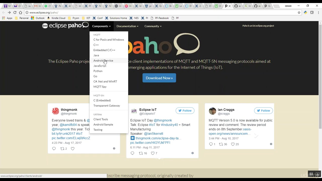Bookmark this page with the star icon
This screenshot has height=181, width=322.
(299, 12)
